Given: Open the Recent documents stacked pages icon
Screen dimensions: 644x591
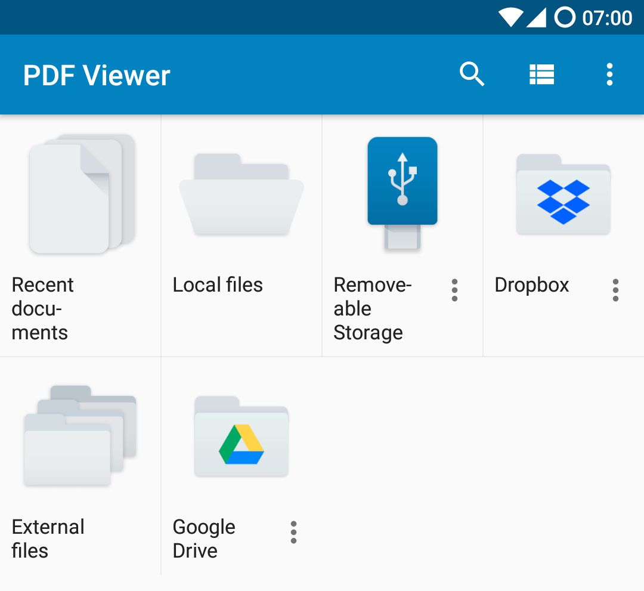Looking at the screenshot, I should (80, 194).
